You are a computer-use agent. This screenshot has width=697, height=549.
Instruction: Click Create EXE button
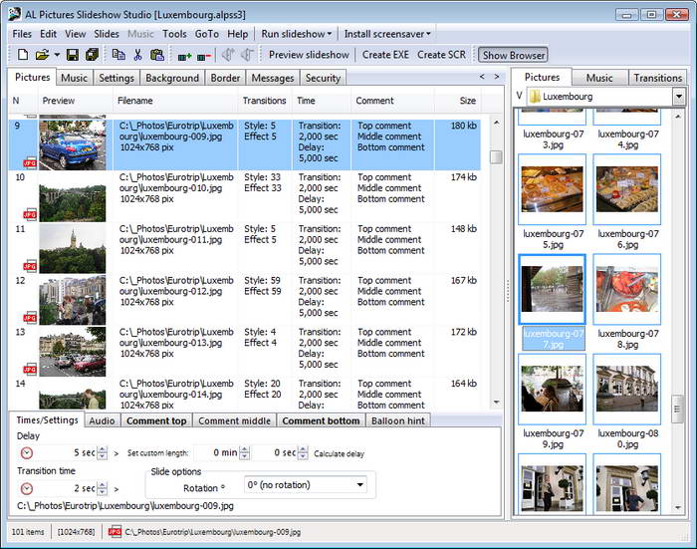click(385, 55)
